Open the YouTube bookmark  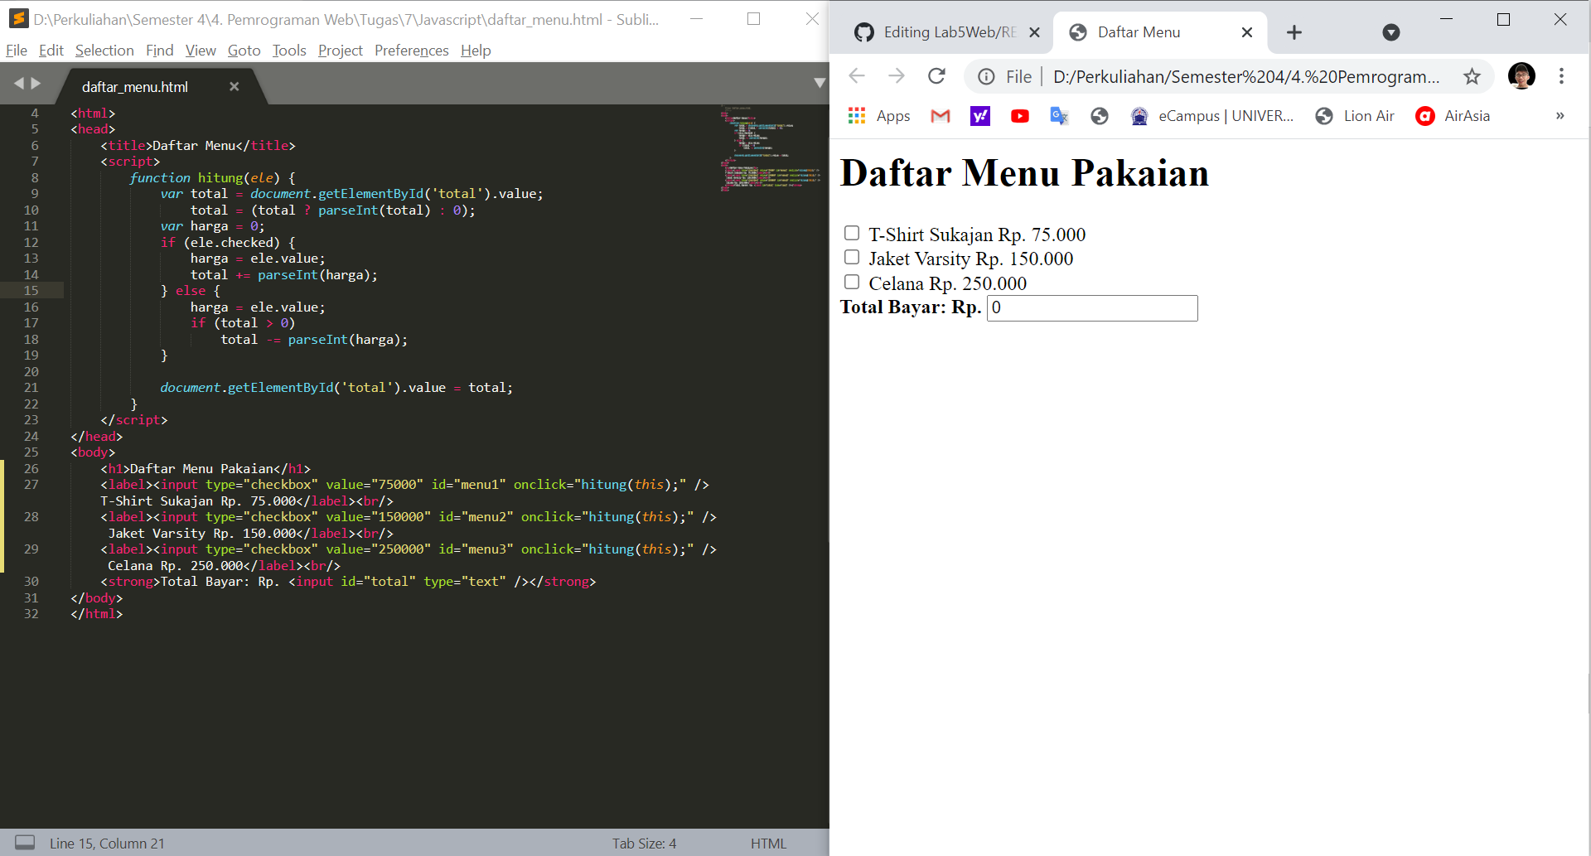point(1019,116)
